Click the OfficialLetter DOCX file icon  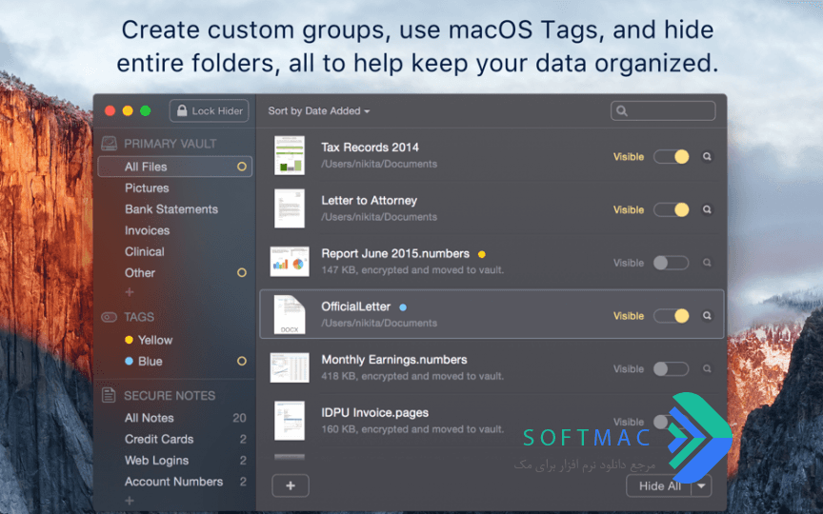tap(290, 314)
